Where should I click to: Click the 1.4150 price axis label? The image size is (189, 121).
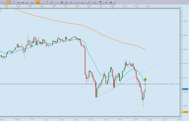click(x=185, y=64)
